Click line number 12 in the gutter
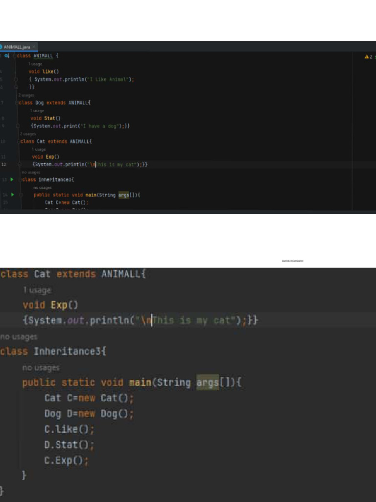 [4, 164]
